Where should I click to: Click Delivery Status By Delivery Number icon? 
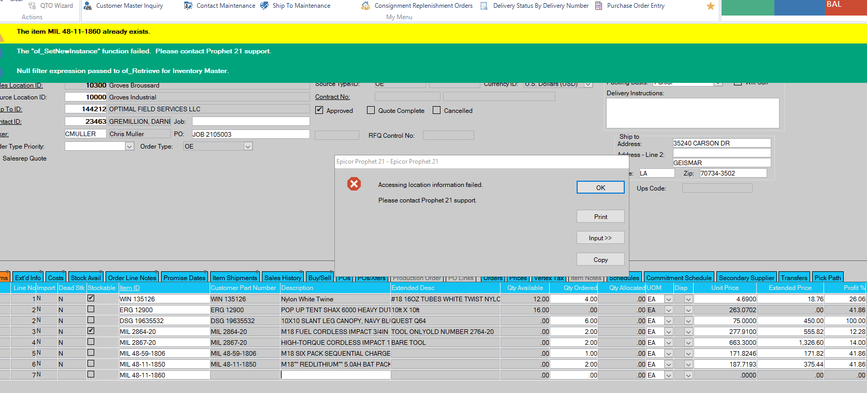pos(484,6)
